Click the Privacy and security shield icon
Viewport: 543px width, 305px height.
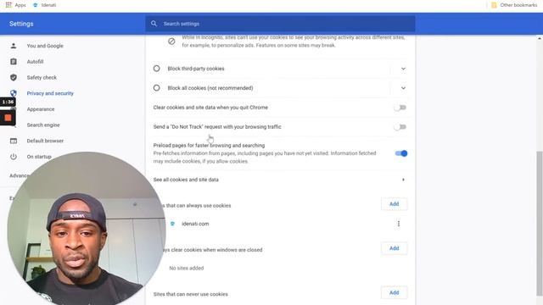tap(14, 93)
